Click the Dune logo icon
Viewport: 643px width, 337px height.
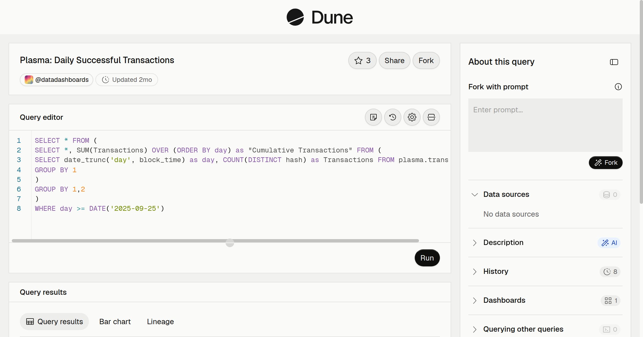click(295, 17)
